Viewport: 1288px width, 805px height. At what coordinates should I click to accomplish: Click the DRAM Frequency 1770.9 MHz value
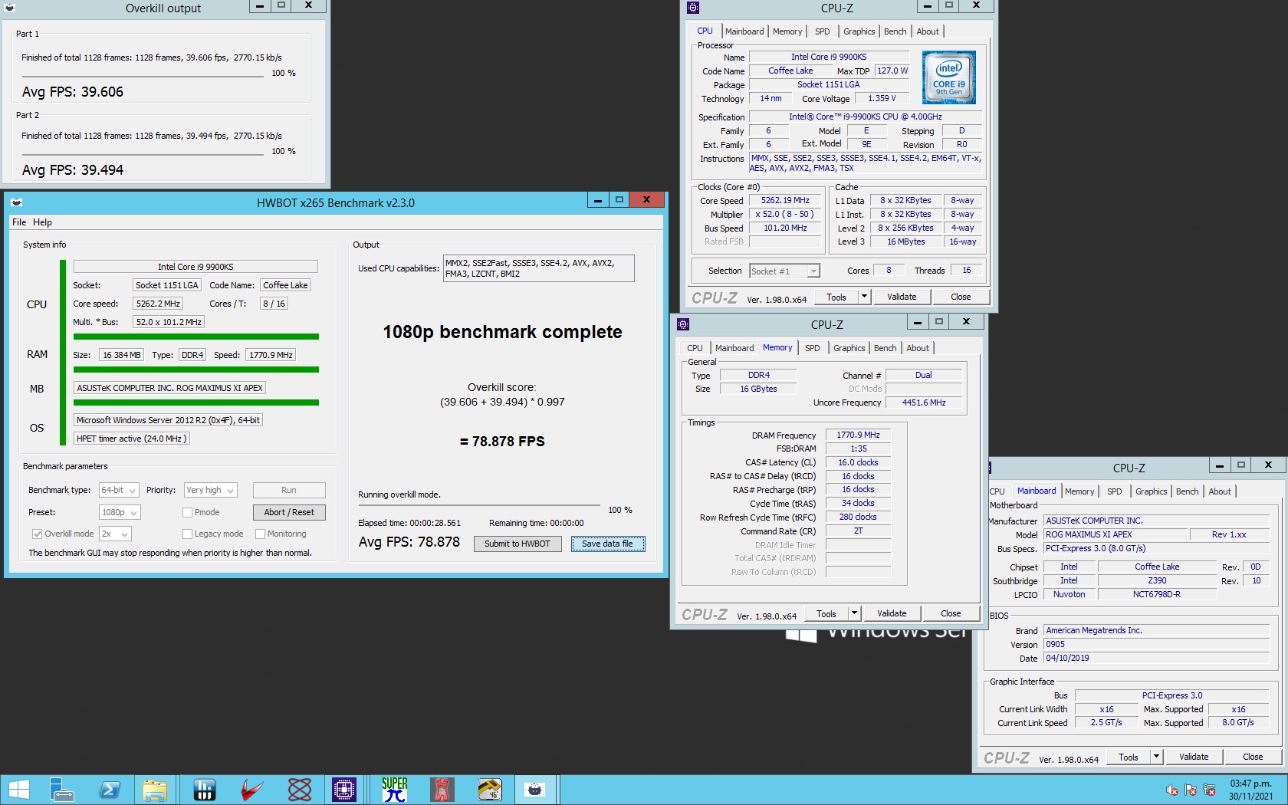[858, 435]
